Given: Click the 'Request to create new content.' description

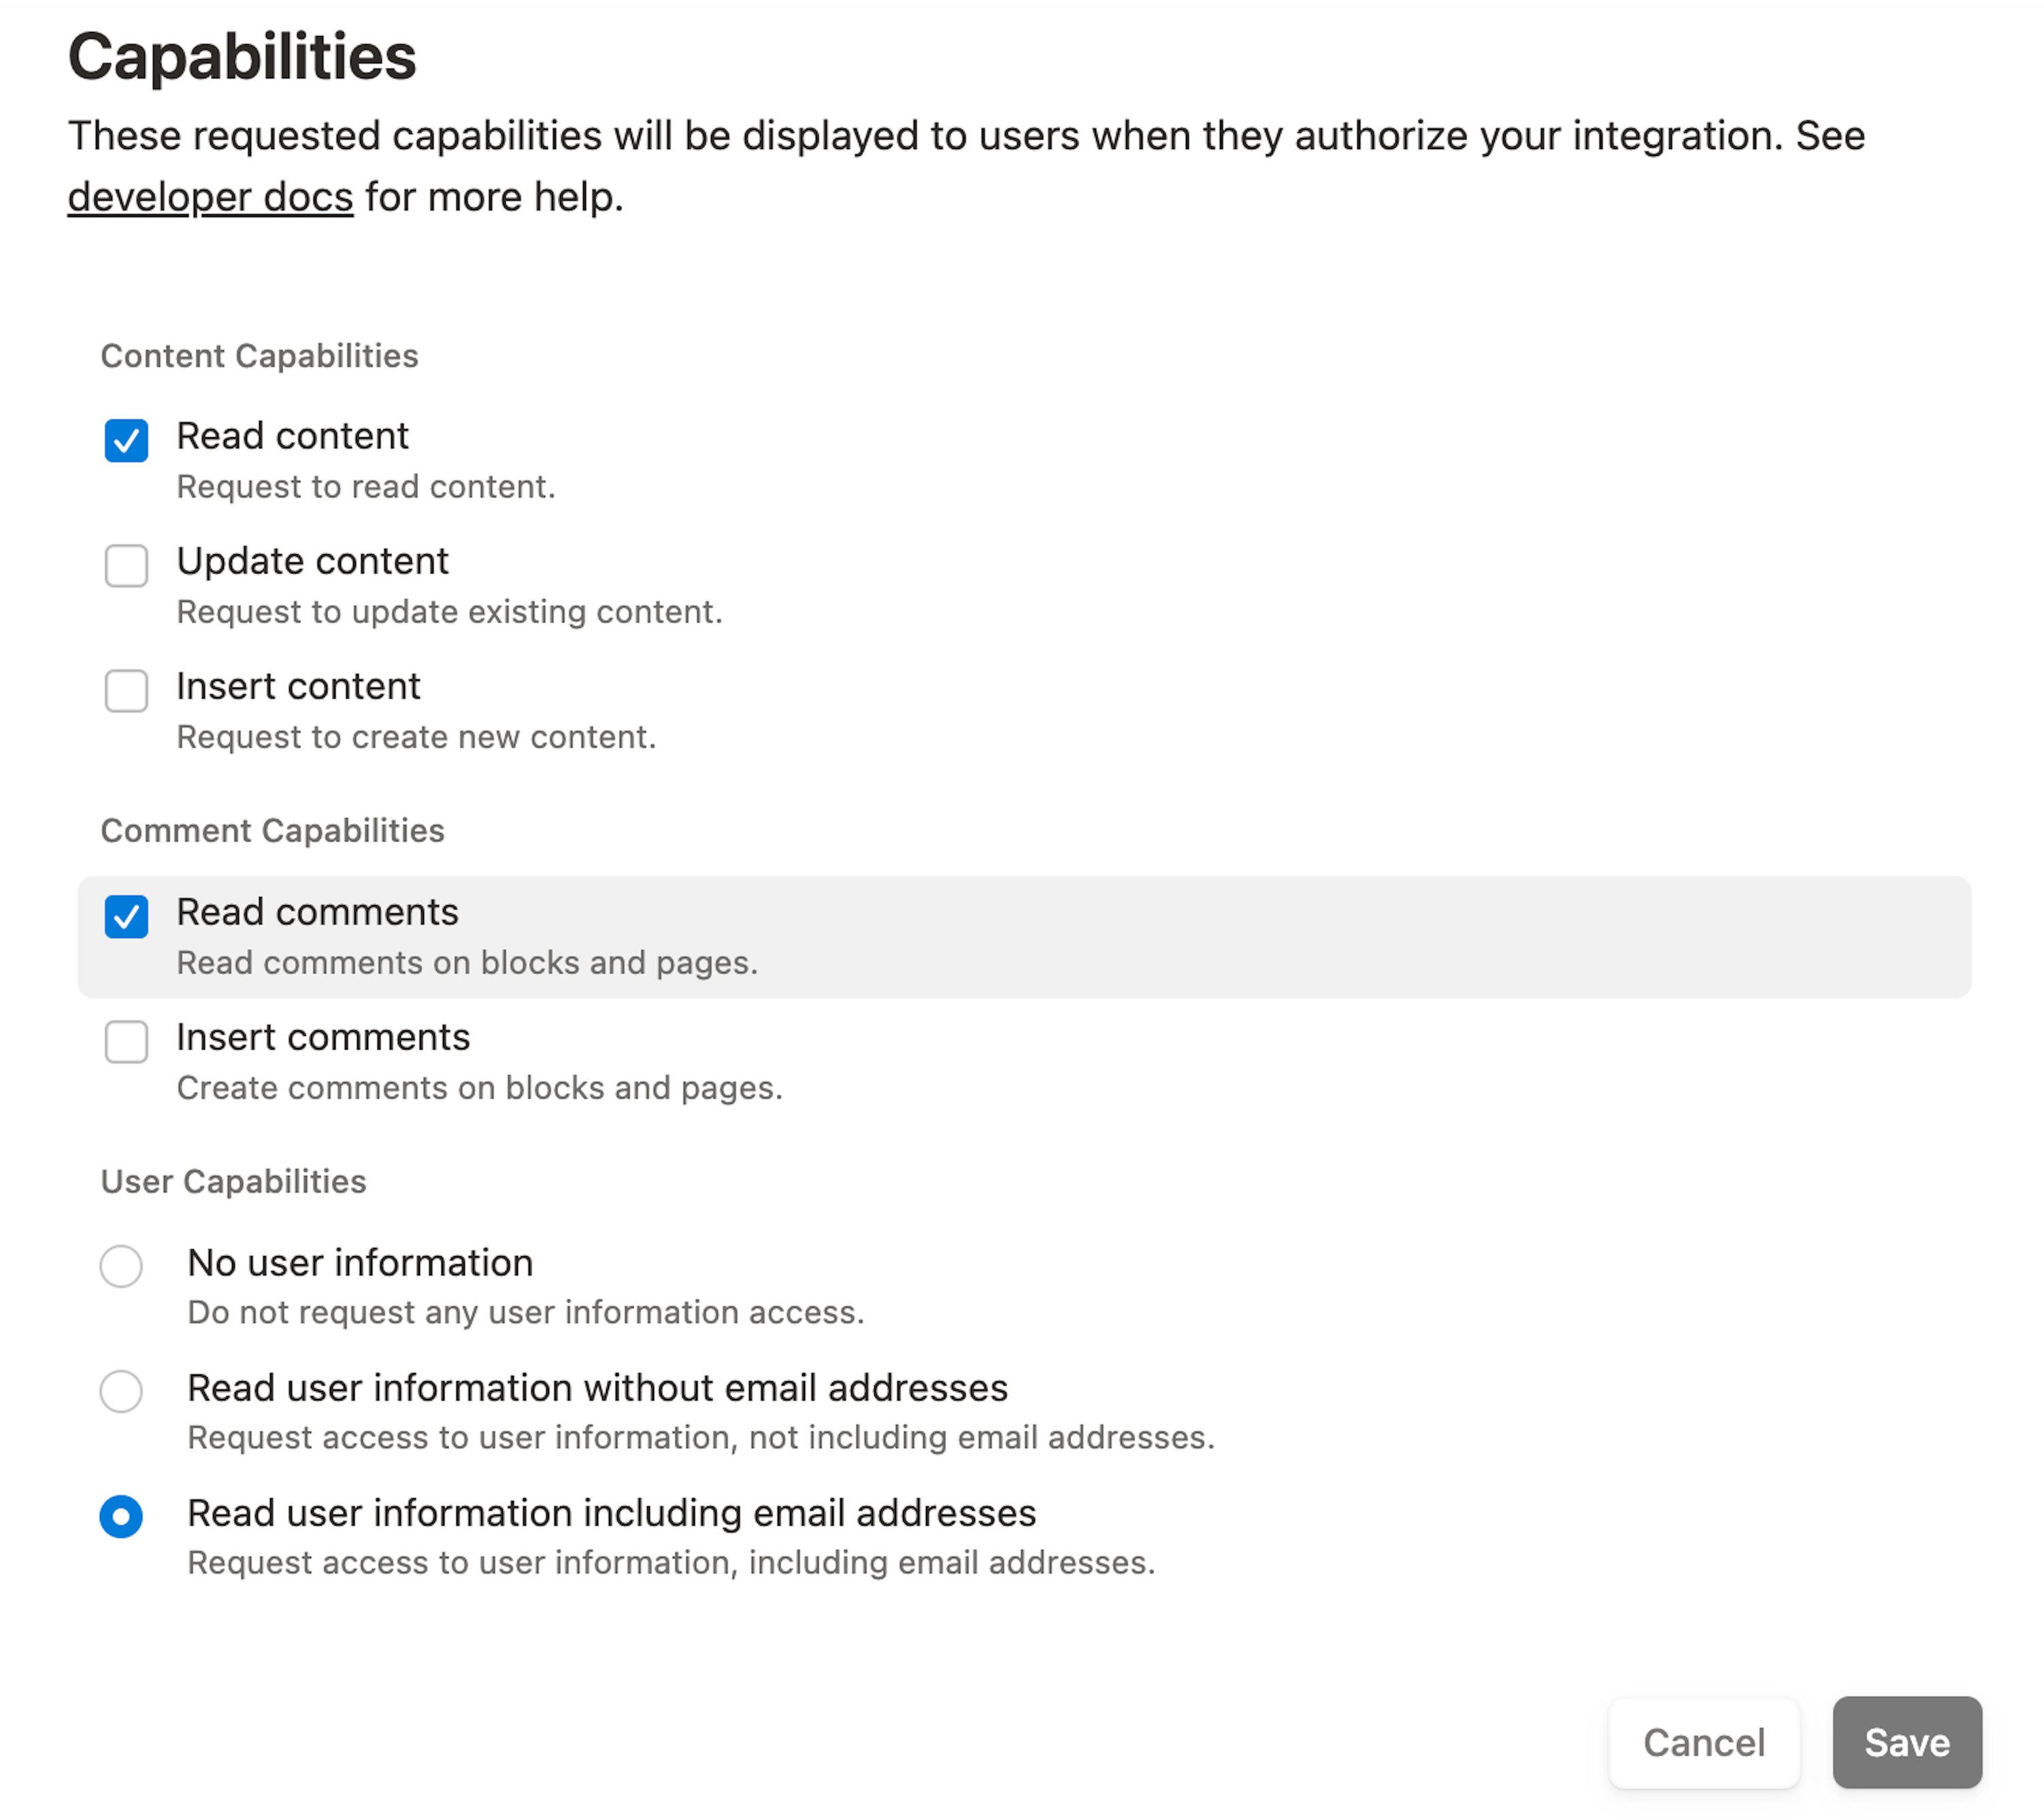Looking at the screenshot, I should [416, 737].
